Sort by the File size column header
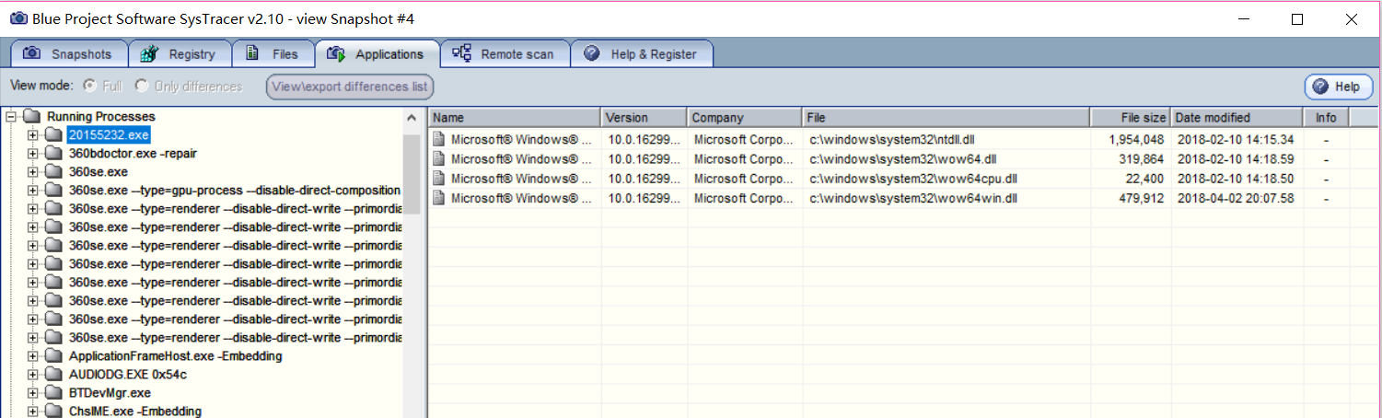This screenshot has height=418, width=1382. [1131, 118]
